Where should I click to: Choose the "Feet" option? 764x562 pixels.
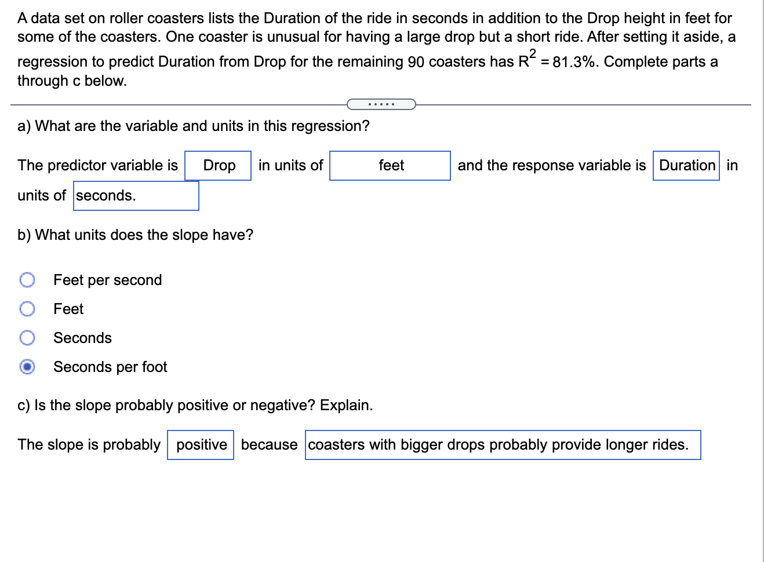[27, 309]
